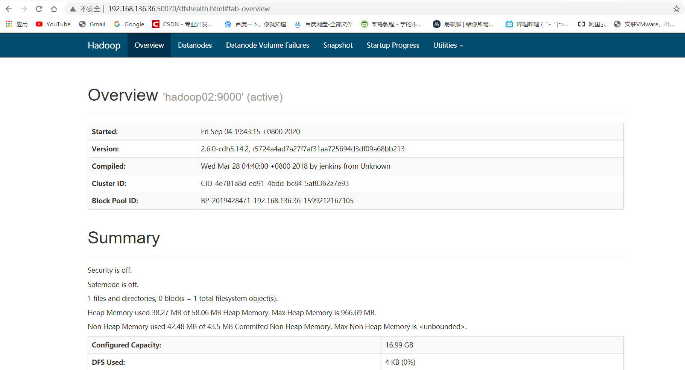The image size is (685, 370).
Task: Click the Version value 2.6.0-cdh5.14.2
Action: click(303, 149)
